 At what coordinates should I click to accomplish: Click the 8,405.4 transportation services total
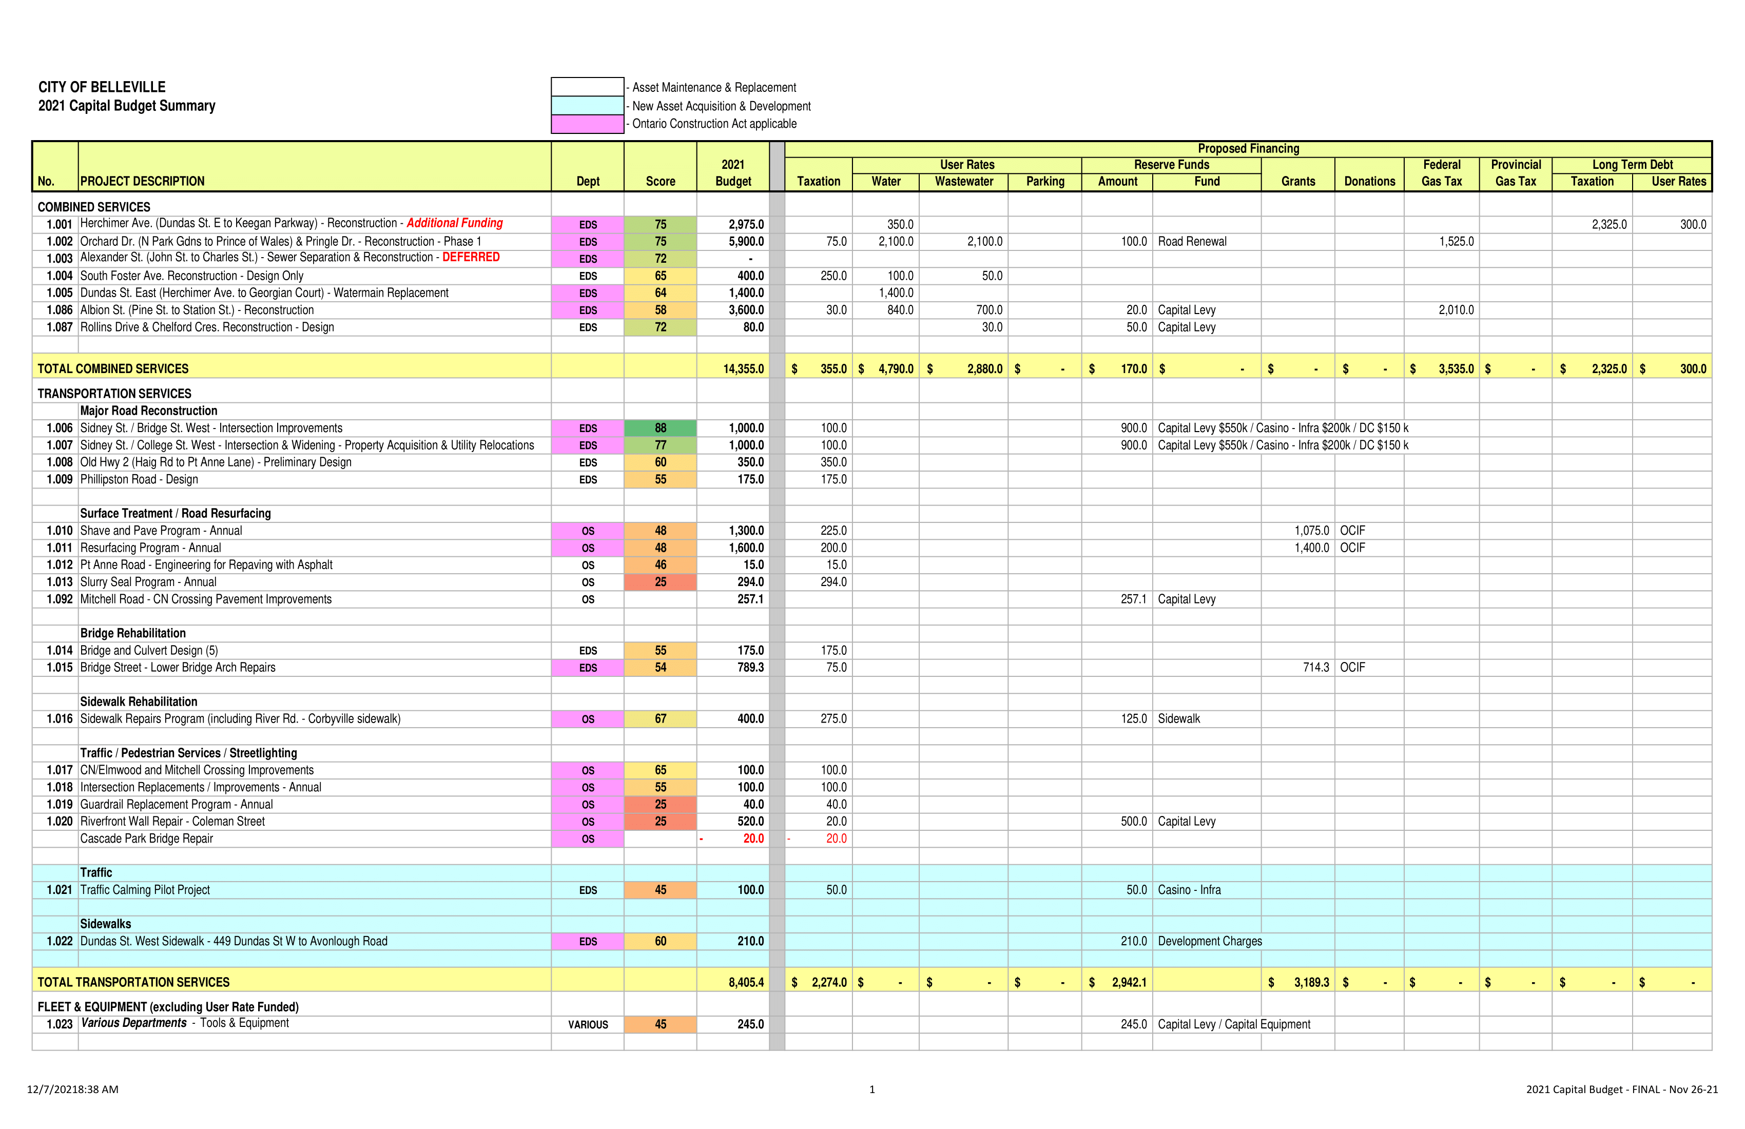(x=746, y=982)
